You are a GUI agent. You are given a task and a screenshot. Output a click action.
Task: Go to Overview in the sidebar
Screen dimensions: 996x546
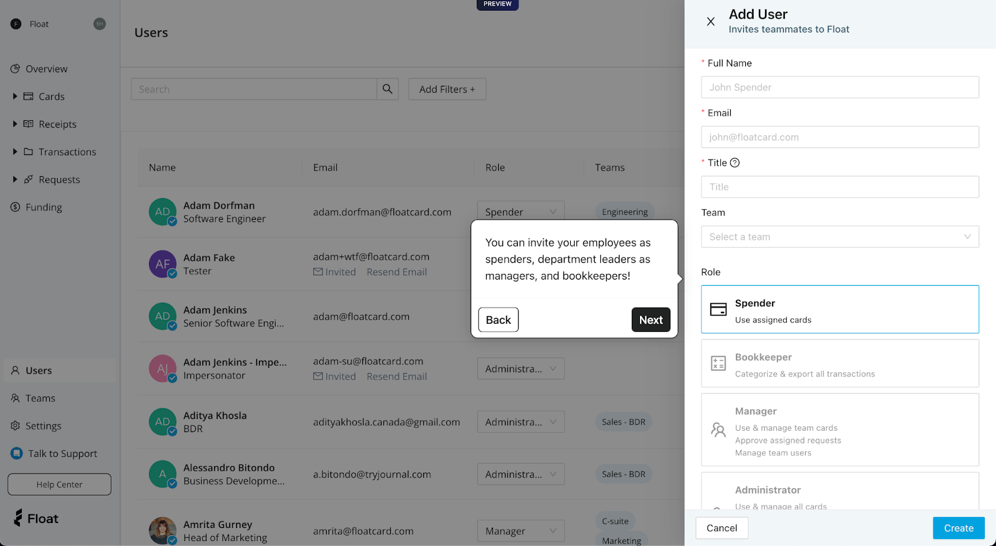[x=46, y=68]
